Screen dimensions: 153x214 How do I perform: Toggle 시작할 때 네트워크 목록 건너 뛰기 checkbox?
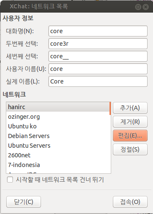pyautogui.click(x=10, y=180)
